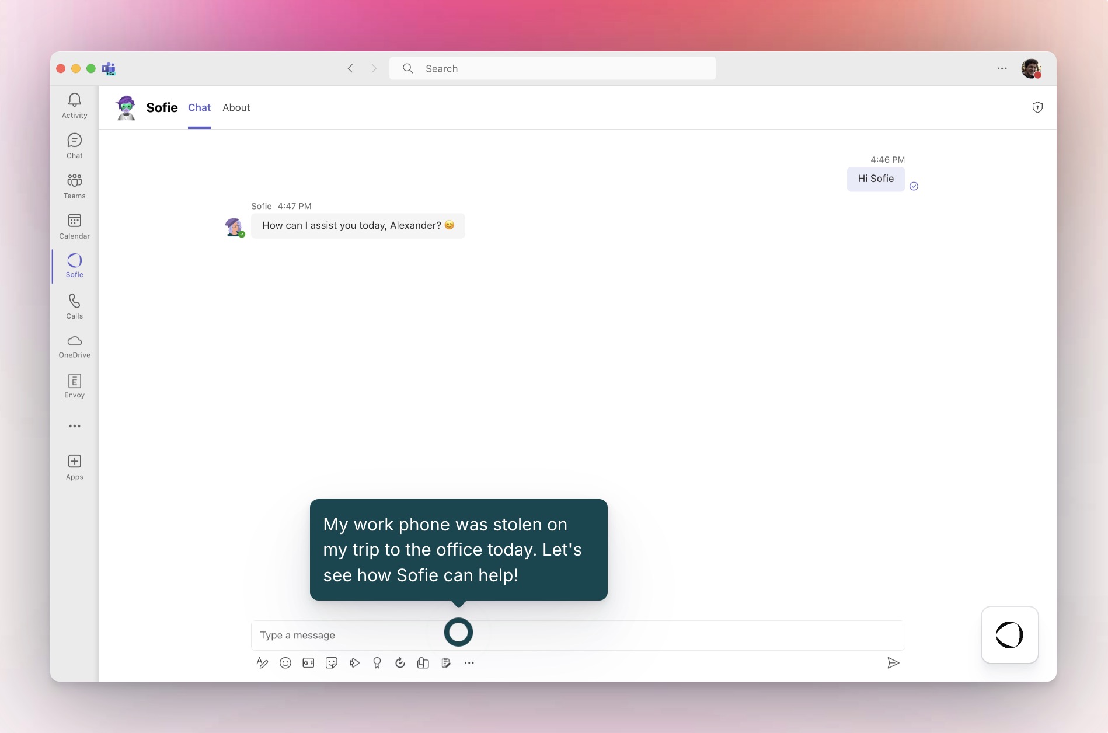1108x733 pixels.
Task: Click the Viva Engage overlapping-pages icon
Action: [423, 663]
